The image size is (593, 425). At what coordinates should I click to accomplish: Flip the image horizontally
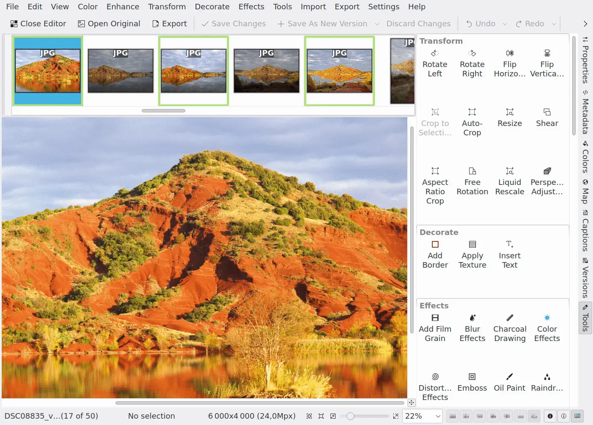click(x=509, y=64)
